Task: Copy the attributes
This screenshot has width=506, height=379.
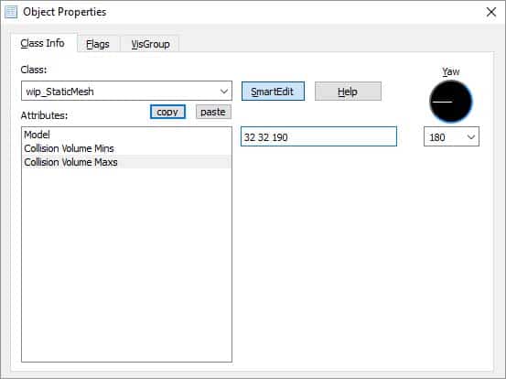Action: click(167, 112)
